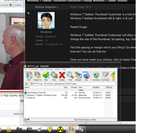Open the View tool in WinRAR

click(54, 76)
